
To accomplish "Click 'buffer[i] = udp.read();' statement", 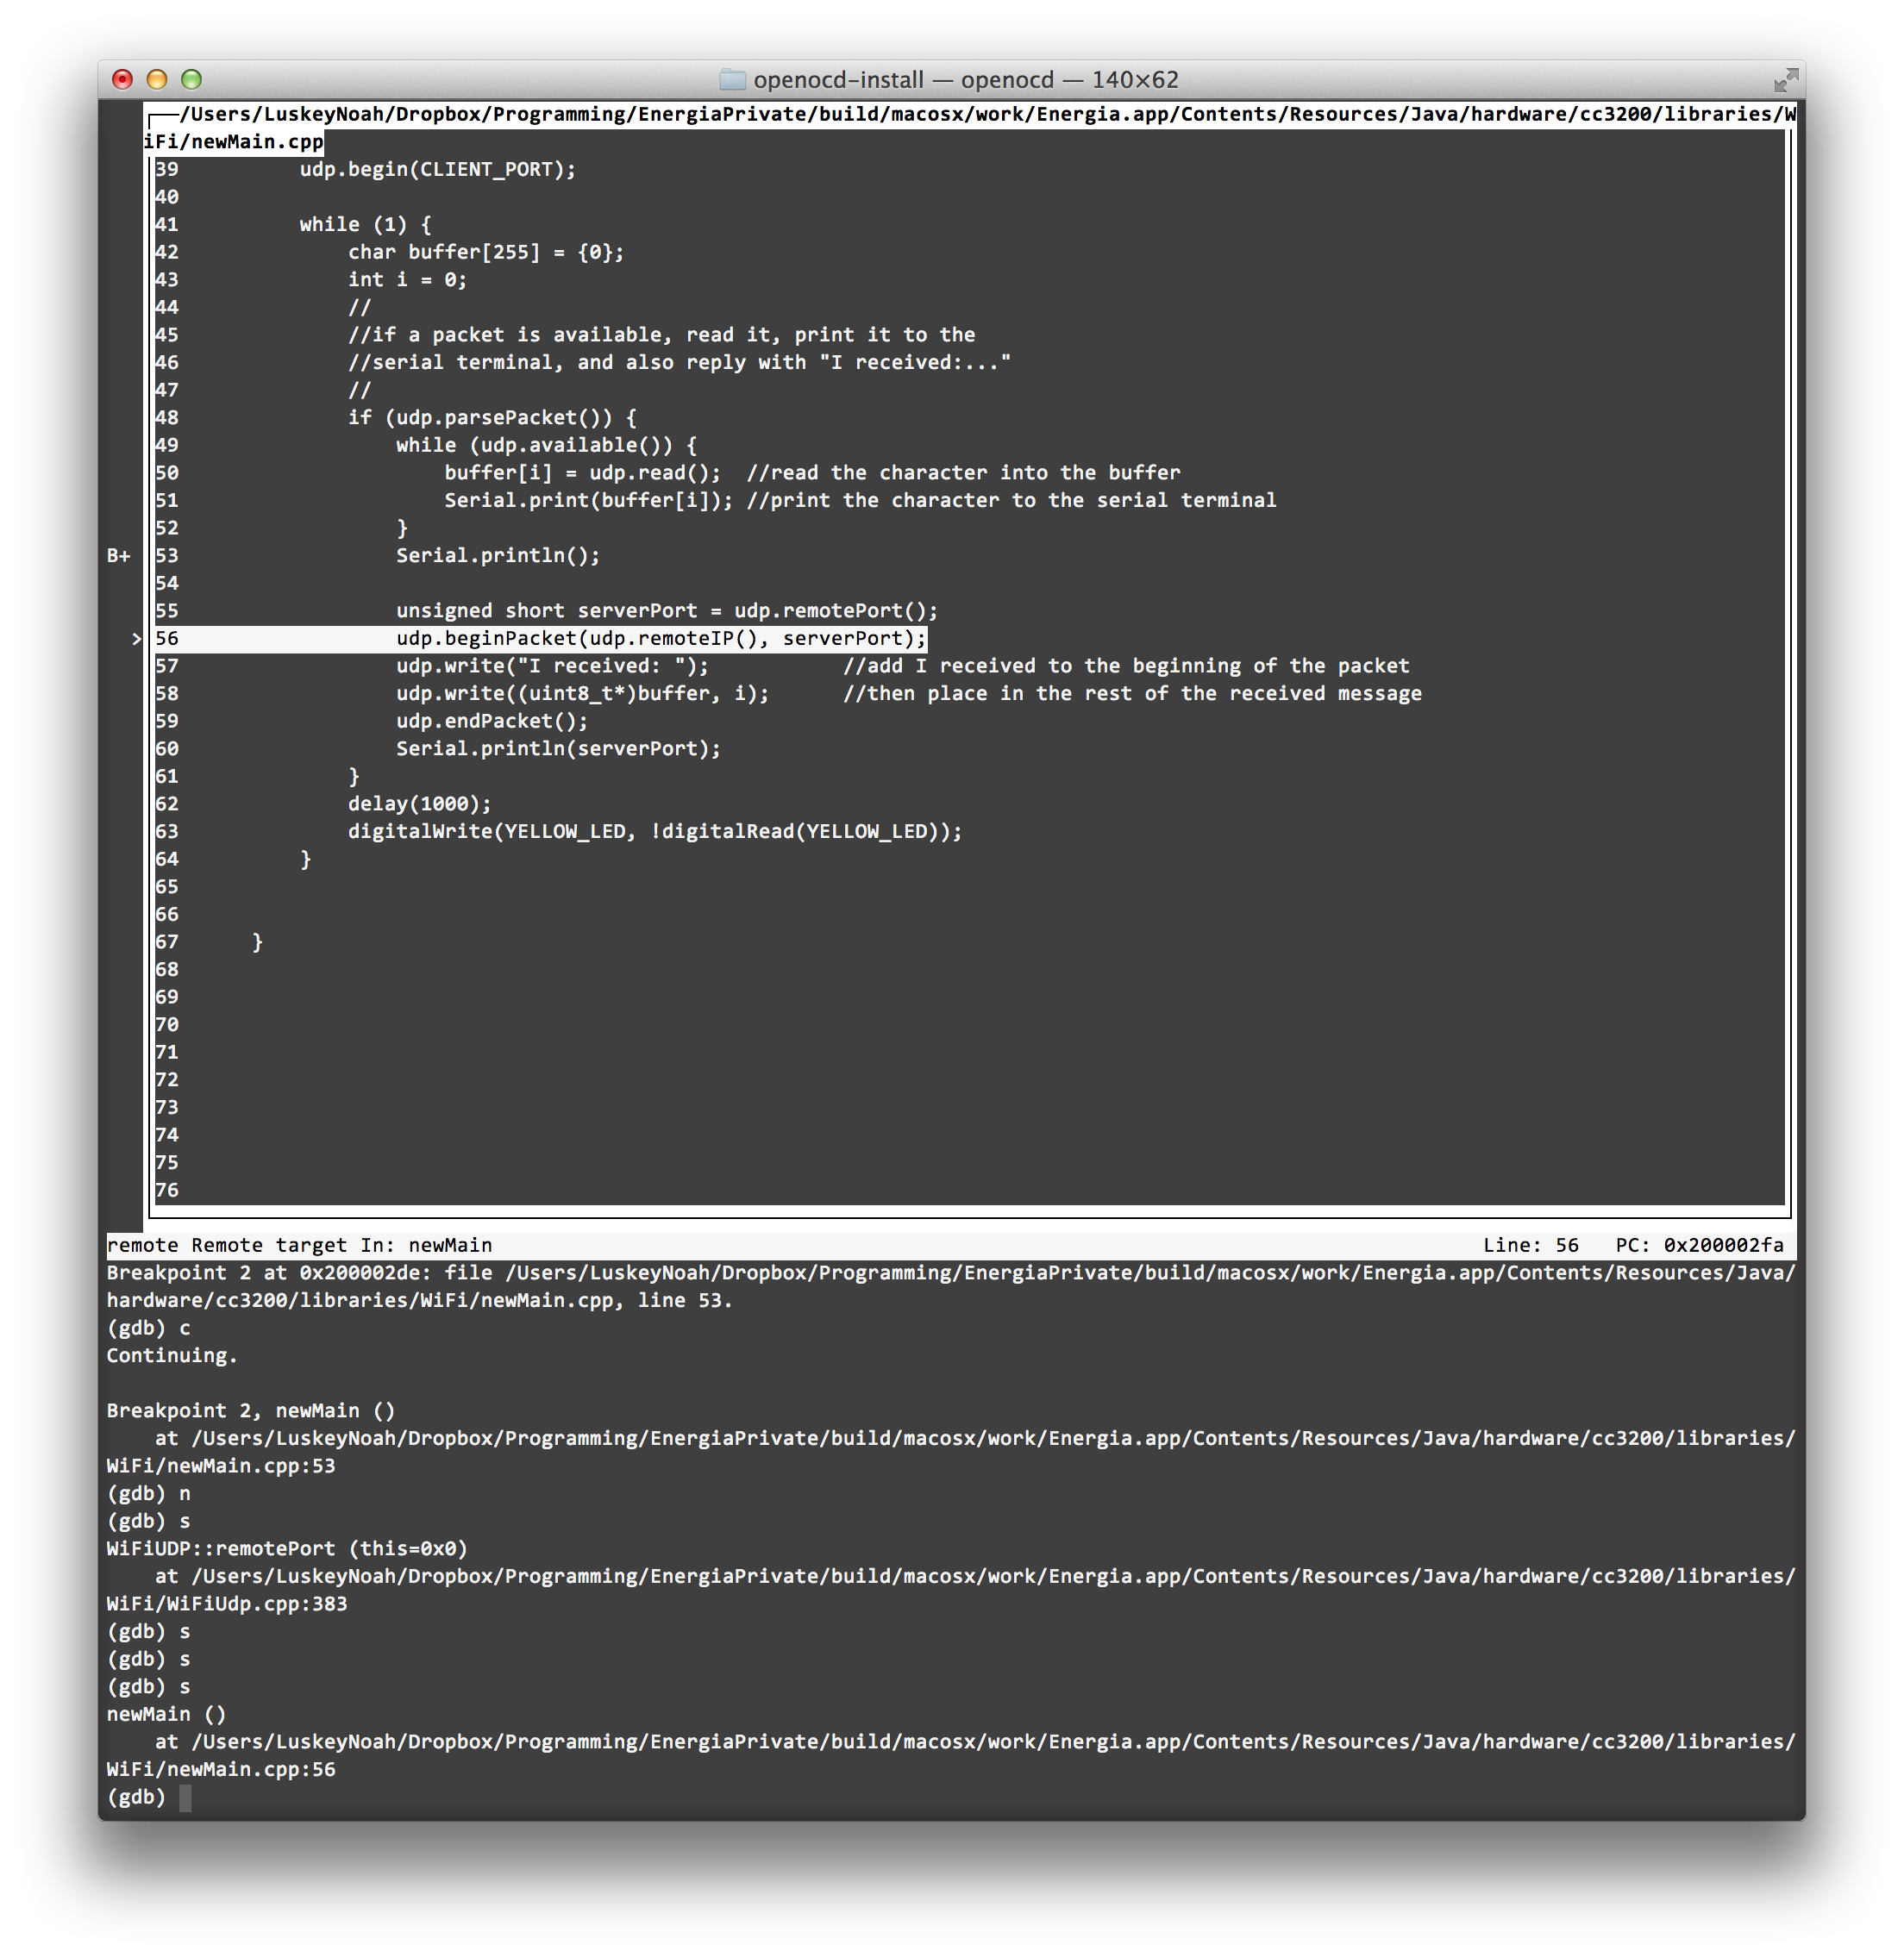I will [582, 472].
